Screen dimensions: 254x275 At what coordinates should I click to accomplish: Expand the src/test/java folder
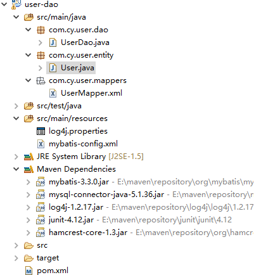[16, 106]
